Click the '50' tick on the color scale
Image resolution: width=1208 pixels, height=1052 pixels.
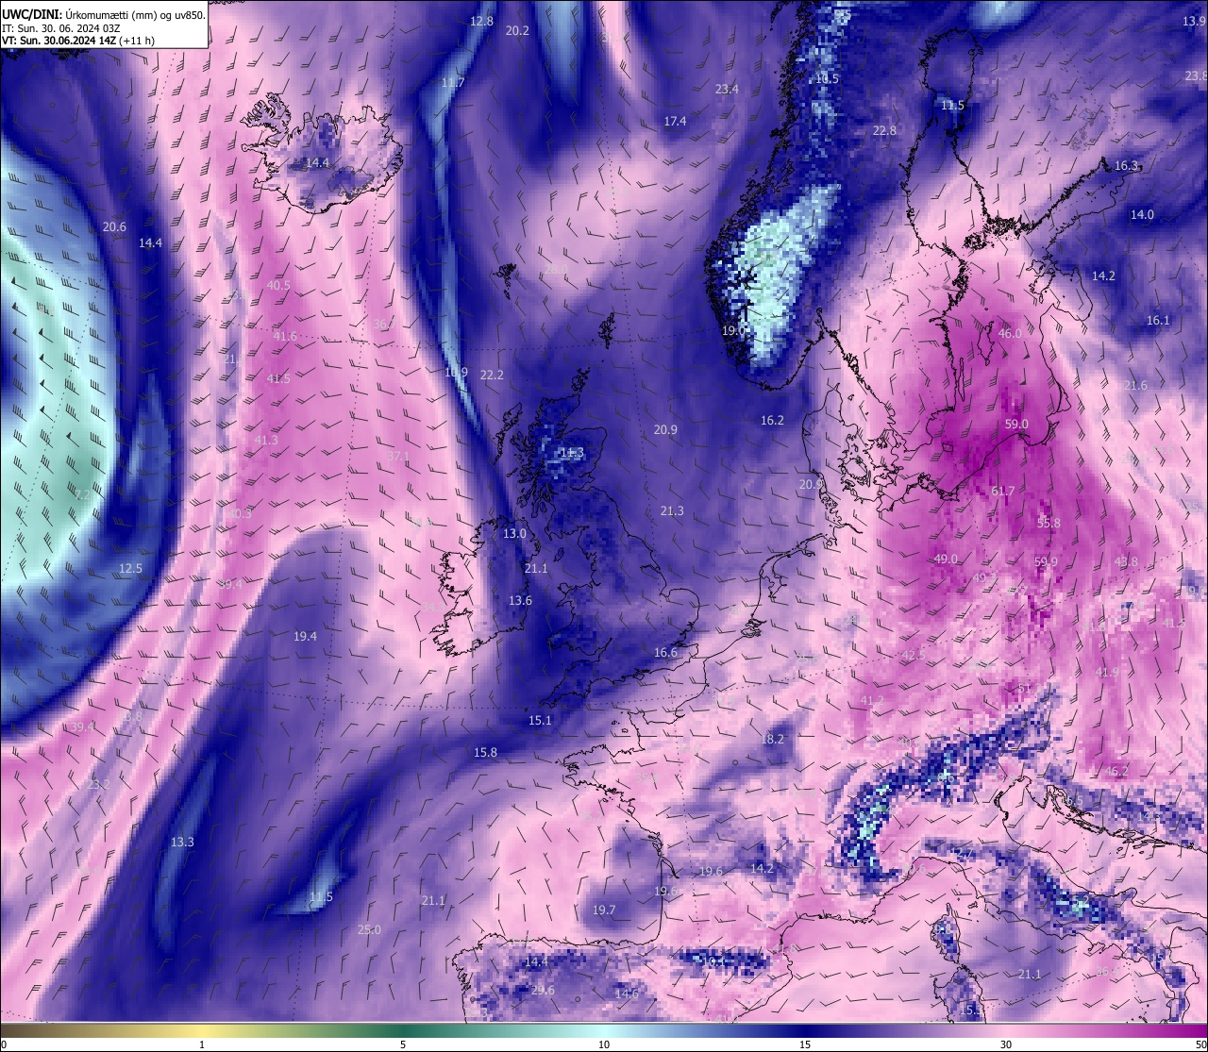[x=1200, y=1044]
